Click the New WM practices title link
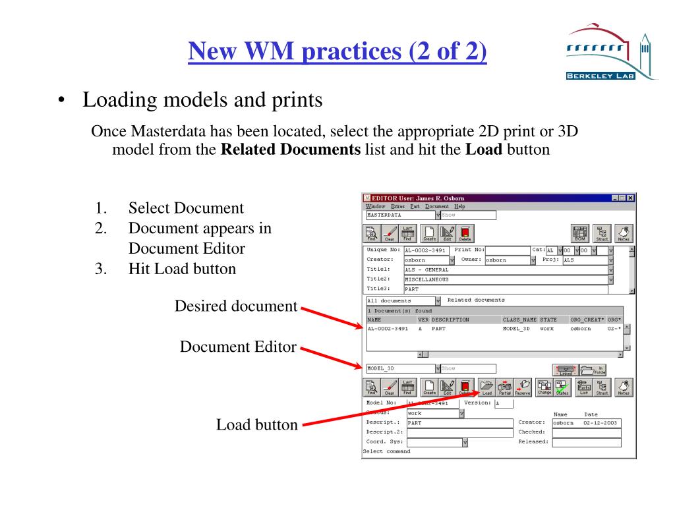The width and height of the screenshot is (675, 506). (337, 51)
